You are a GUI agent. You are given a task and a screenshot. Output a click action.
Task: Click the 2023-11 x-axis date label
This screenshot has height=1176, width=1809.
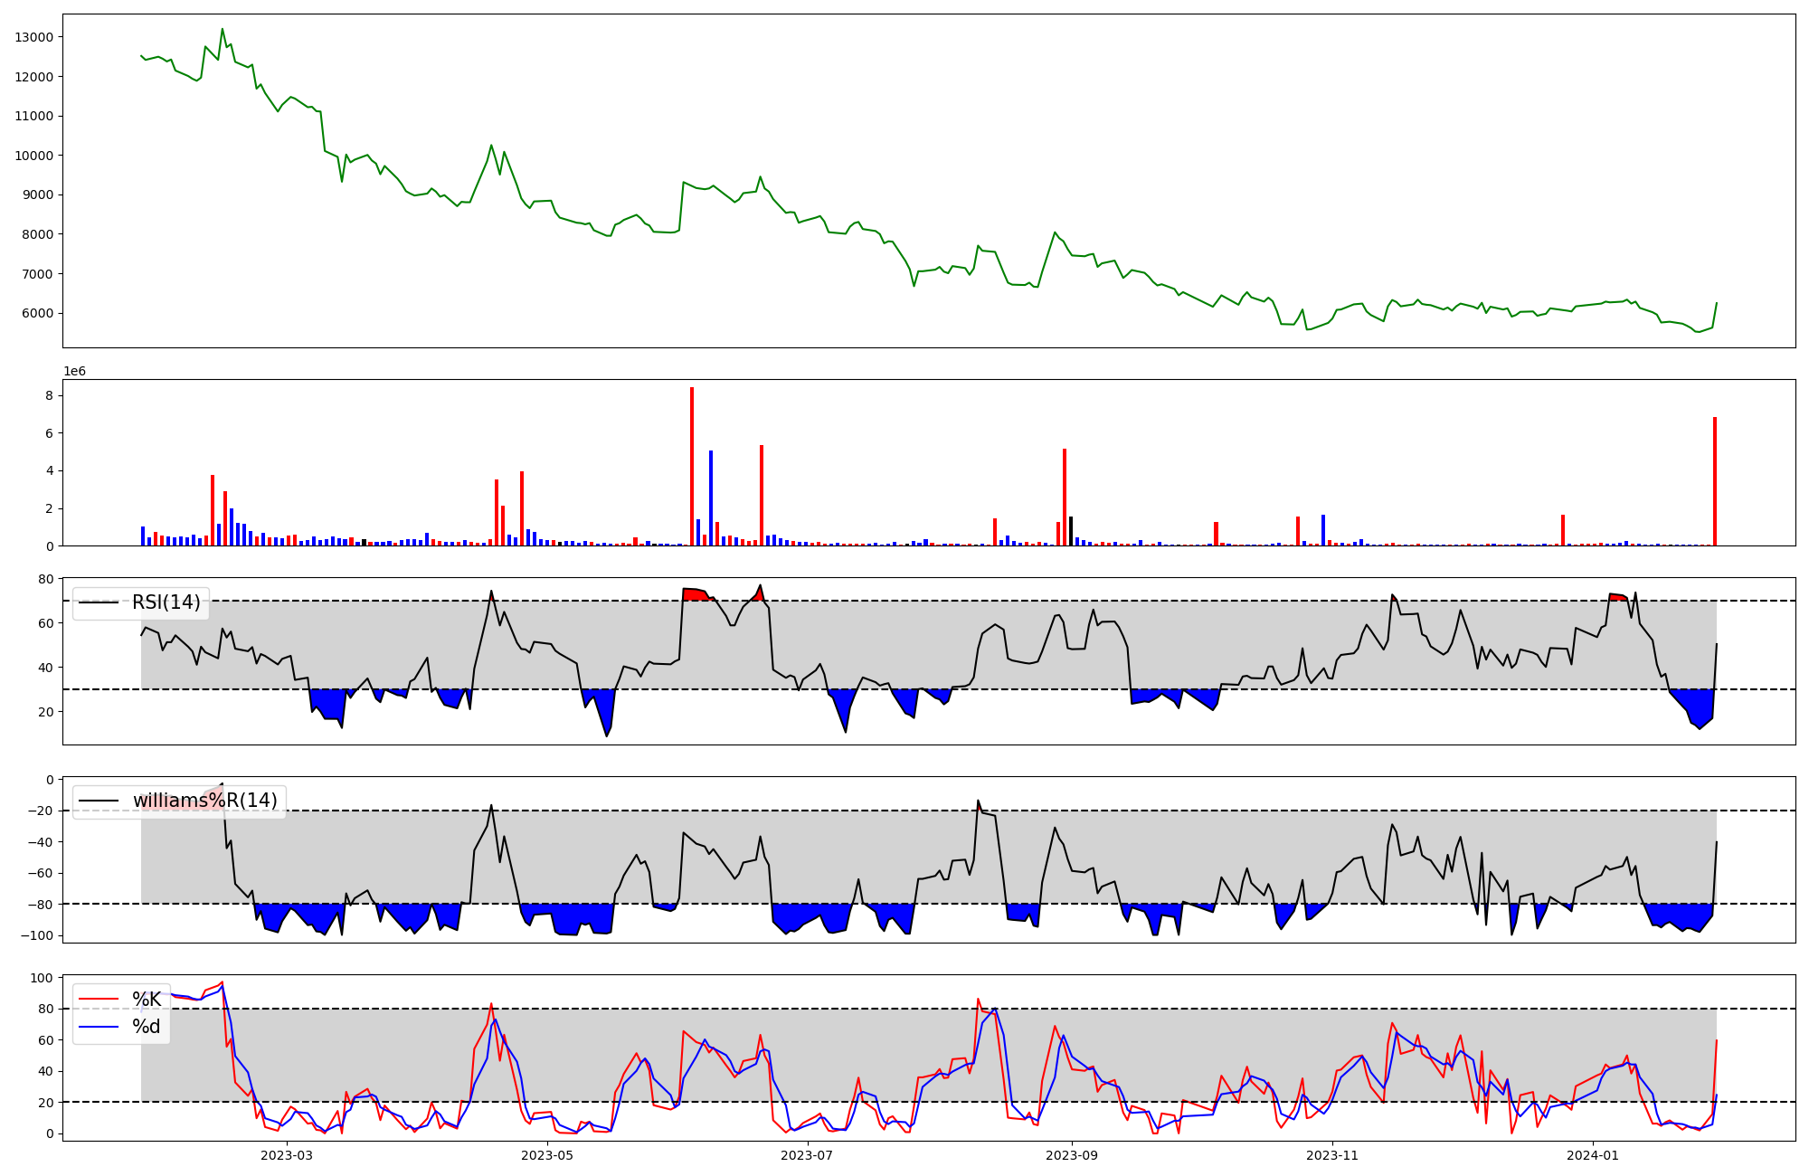(x=1332, y=1155)
